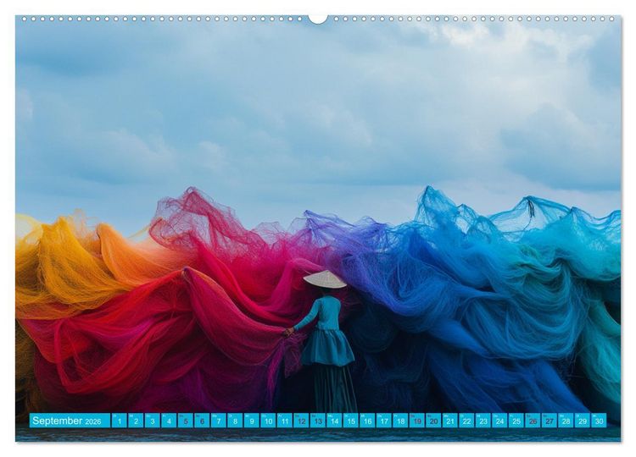Pick day 24 in the calendar strip

click(499, 421)
